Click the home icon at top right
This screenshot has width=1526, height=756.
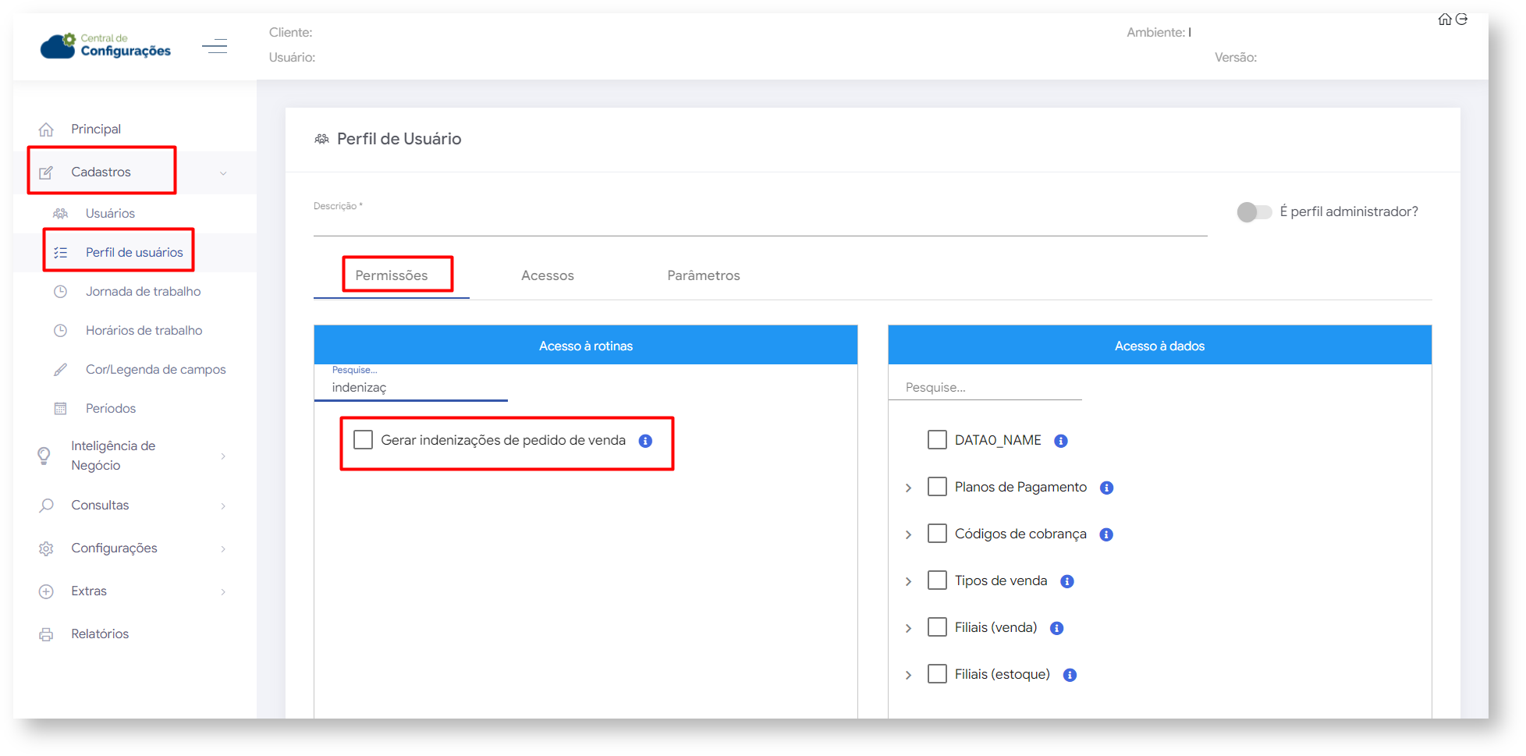[1444, 20]
